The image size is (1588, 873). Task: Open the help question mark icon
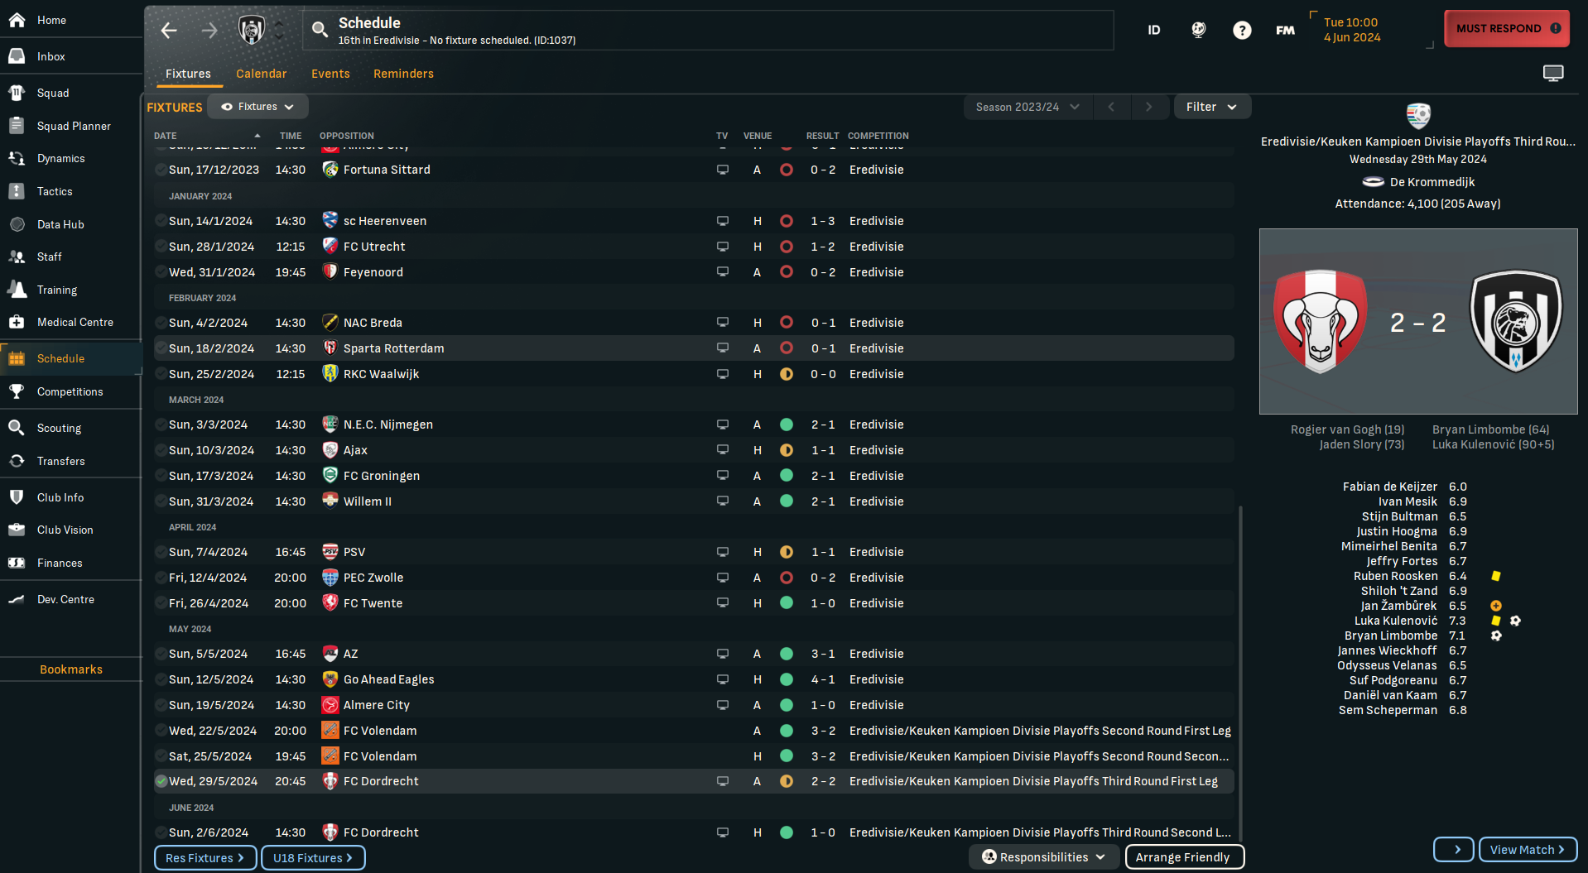click(1242, 30)
